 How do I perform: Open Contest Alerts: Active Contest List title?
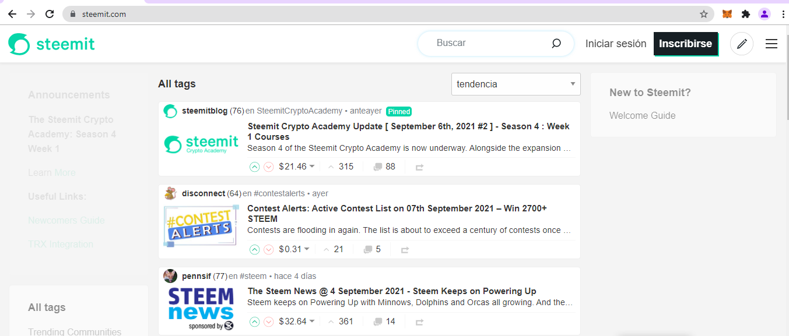coord(397,214)
